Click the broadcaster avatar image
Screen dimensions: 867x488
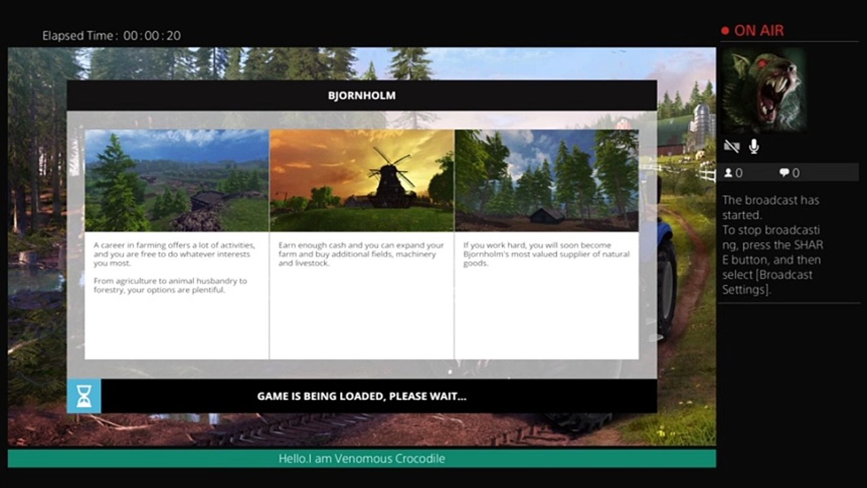764,89
